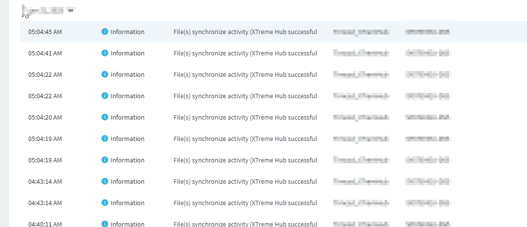Click the Information label in the 05:04:45 AM row
This screenshot has height=227, width=527.
(x=127, y=32)
